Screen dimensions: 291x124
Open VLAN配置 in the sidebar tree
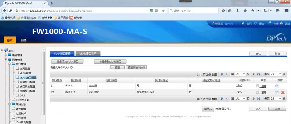25,73
